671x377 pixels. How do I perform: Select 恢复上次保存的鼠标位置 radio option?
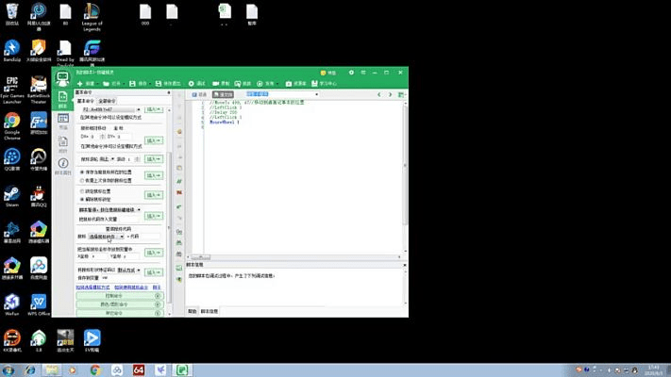point(78,179)
